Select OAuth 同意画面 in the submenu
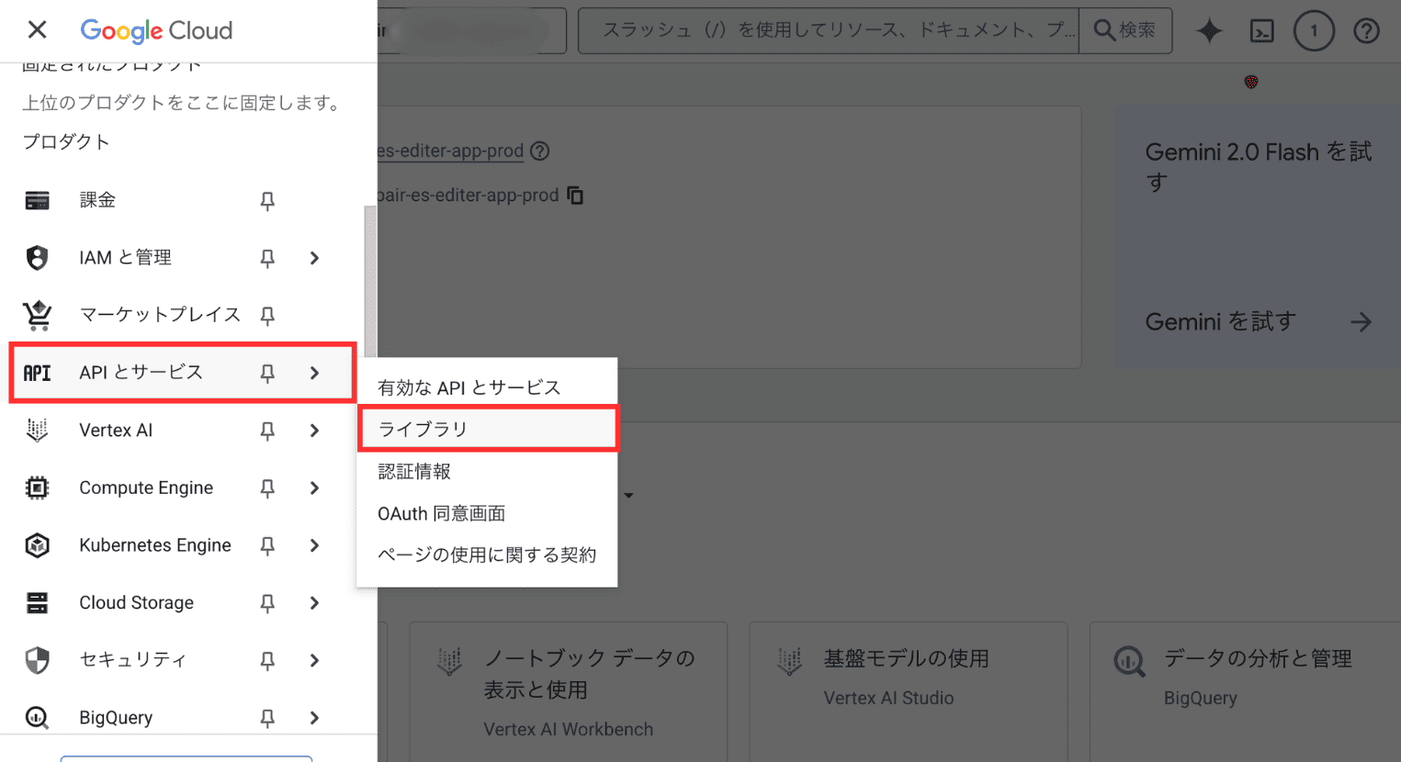This screenshot has height=762, width=1401. point(441,513)
